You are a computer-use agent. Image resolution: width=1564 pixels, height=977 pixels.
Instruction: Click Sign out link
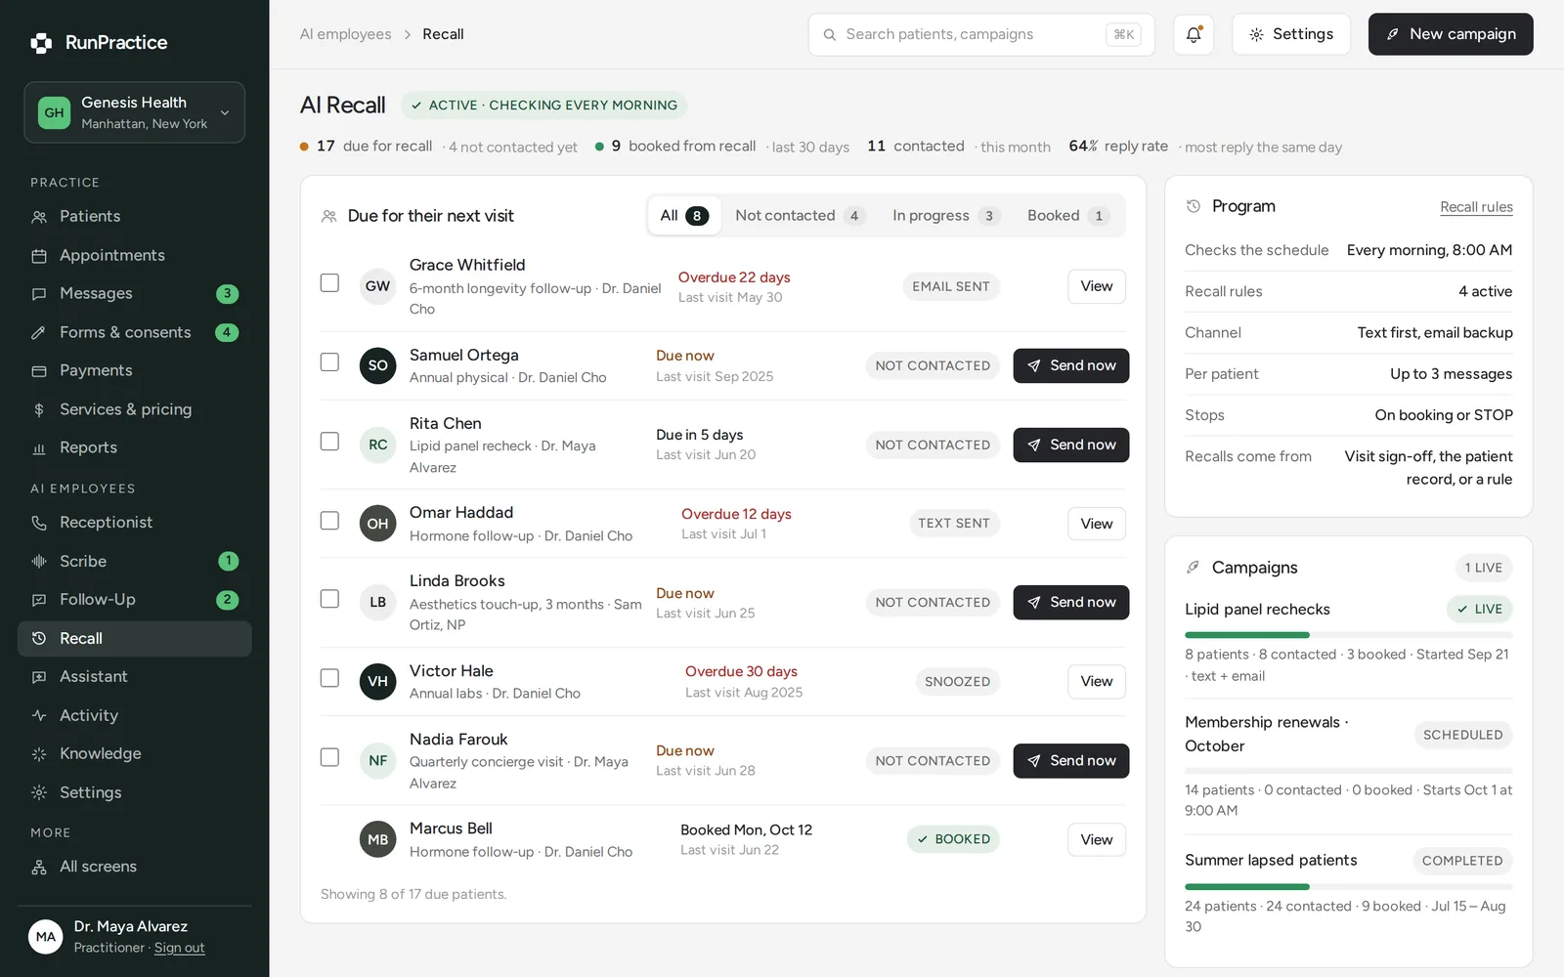coord(179,948)
